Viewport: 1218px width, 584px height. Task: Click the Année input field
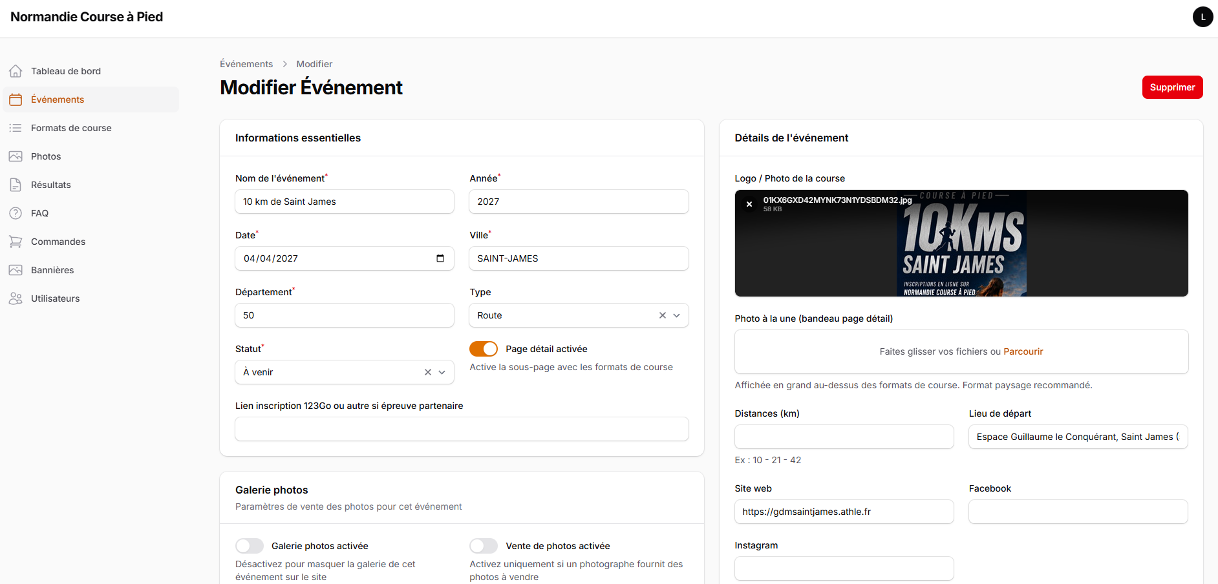pyautogui.click(x=579, y=202)
